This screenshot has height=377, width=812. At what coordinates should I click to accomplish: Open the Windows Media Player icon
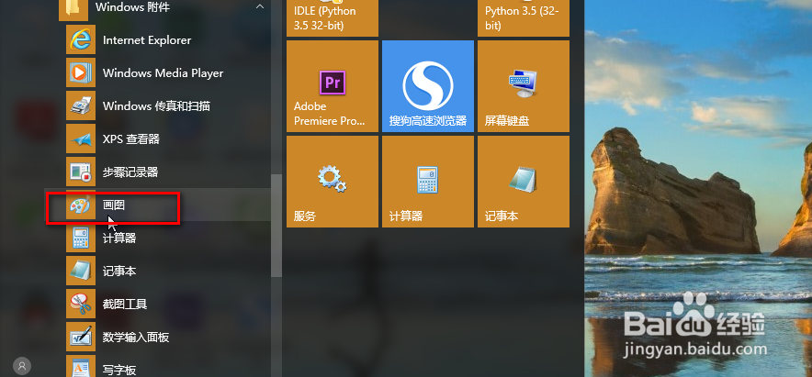(x=81, y=72)
